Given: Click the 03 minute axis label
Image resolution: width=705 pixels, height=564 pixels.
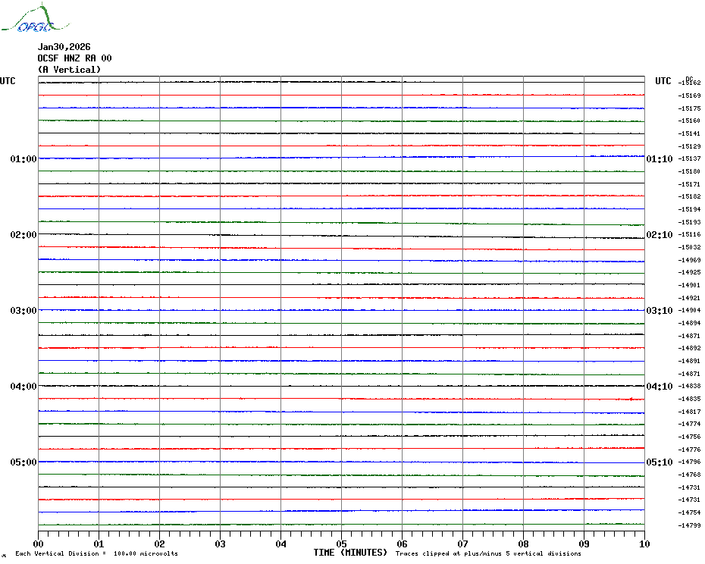Looking at the screenshot, I should (221, 544).
